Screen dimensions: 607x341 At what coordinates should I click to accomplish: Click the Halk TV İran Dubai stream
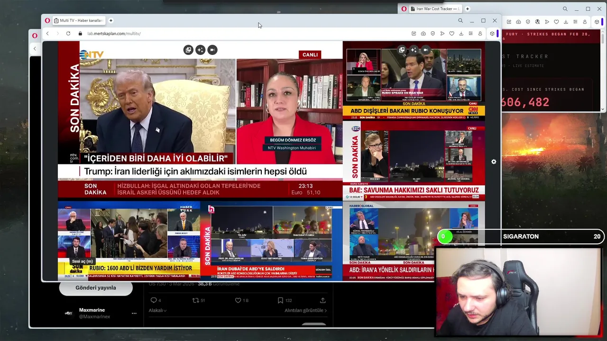coord(271,241)
